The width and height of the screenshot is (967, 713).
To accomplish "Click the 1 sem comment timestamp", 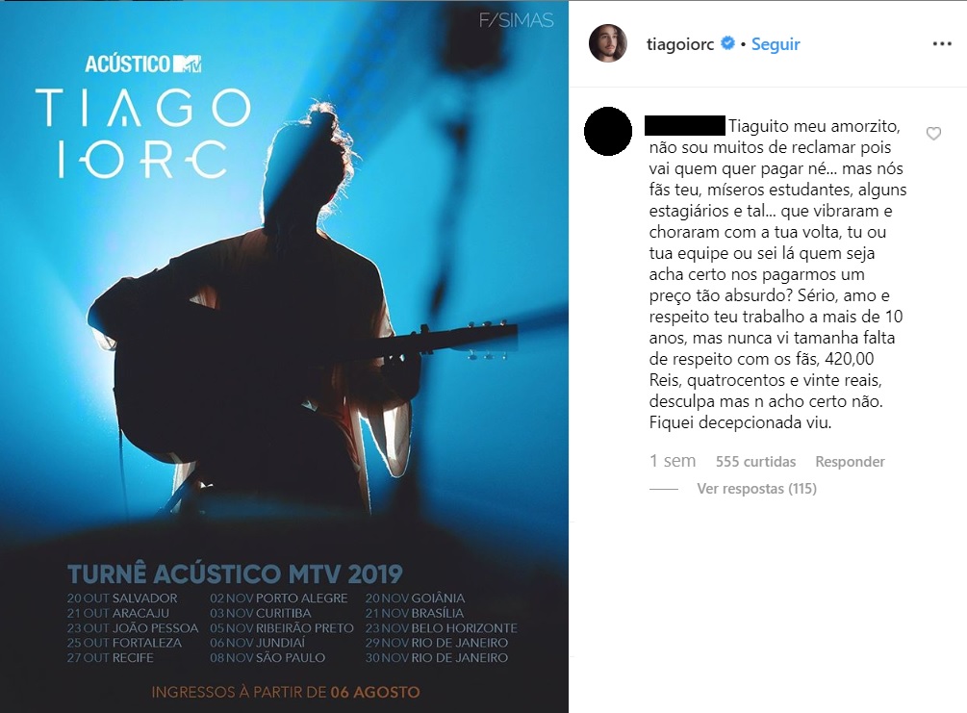I will click(x=673, y=461).
